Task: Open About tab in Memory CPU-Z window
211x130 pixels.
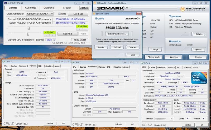Action: tap(57, 66)
